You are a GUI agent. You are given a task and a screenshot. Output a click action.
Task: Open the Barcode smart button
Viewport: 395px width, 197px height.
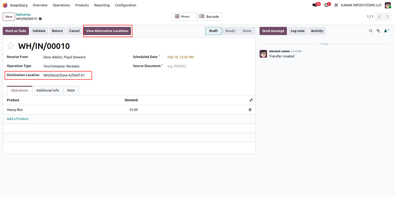210,17
